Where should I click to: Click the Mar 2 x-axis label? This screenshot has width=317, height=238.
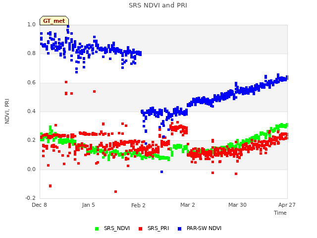point(188,205)
